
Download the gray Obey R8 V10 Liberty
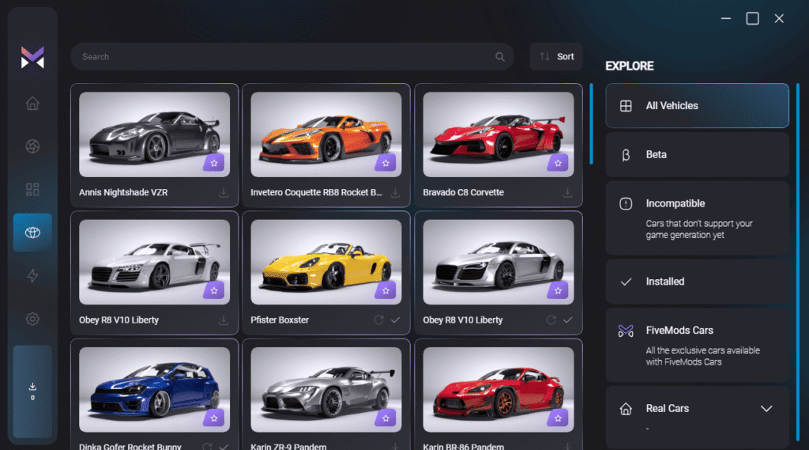click(224, 320)
